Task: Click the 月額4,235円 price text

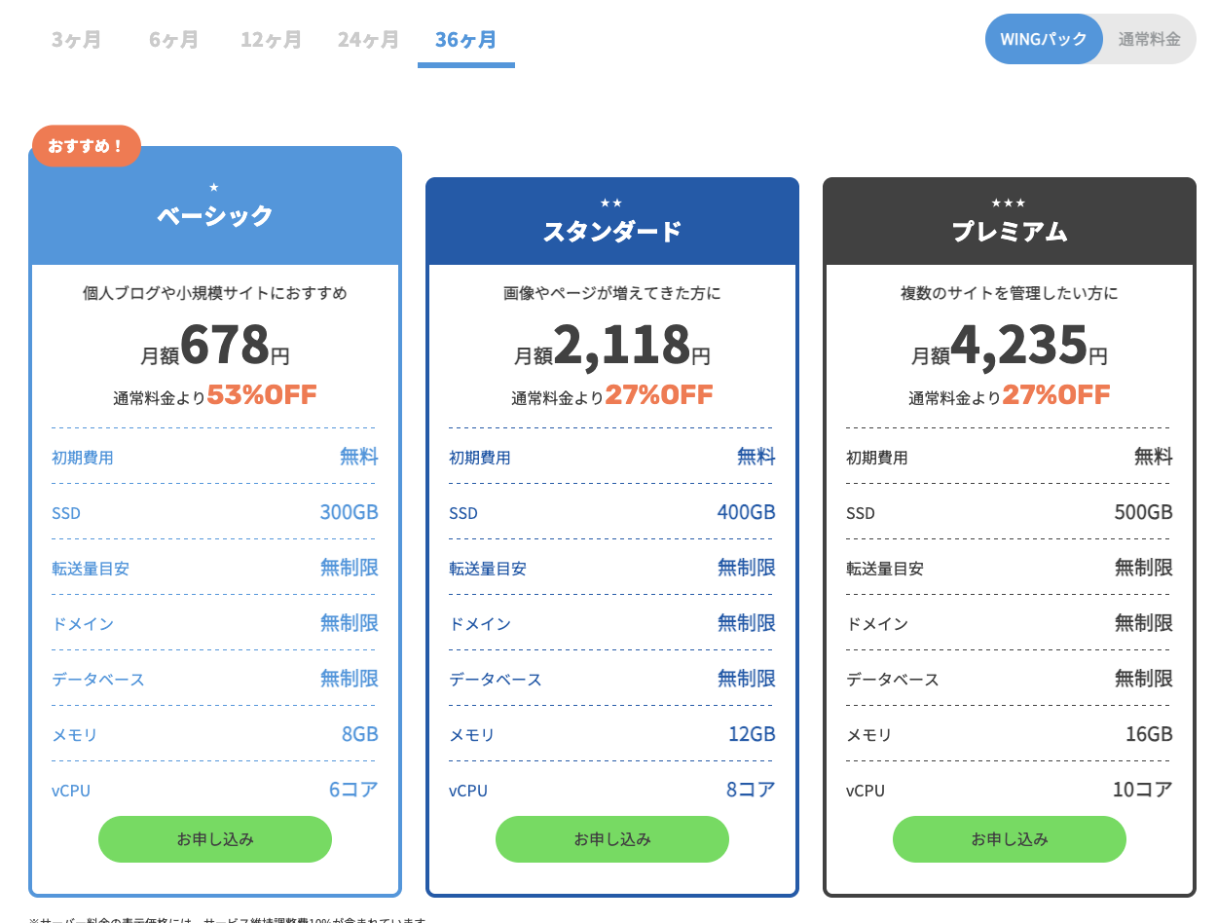Action: pyautogui.click(x=1010, y=346)
